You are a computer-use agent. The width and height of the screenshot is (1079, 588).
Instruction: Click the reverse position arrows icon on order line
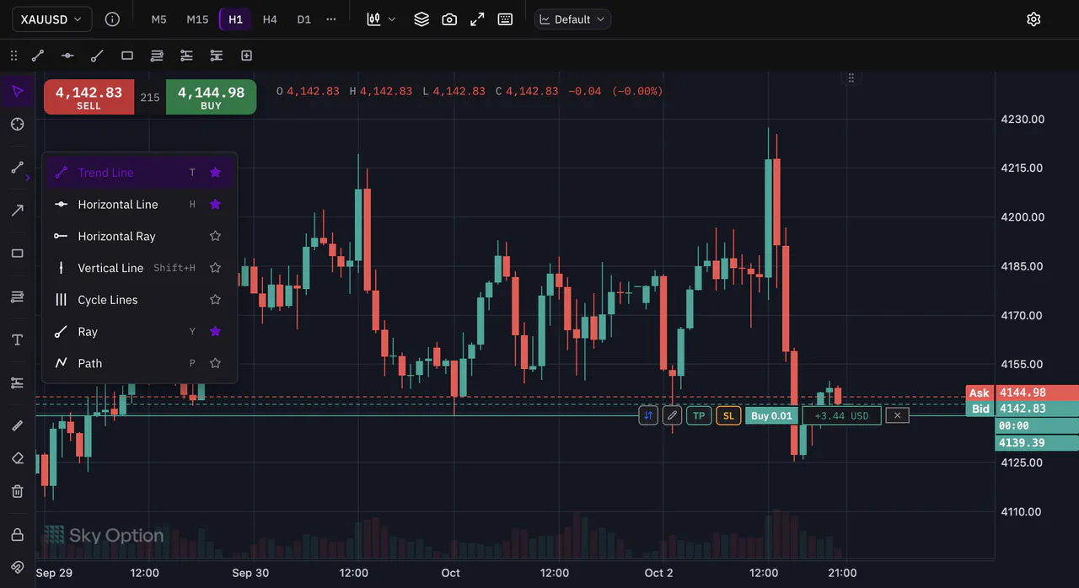648,415
